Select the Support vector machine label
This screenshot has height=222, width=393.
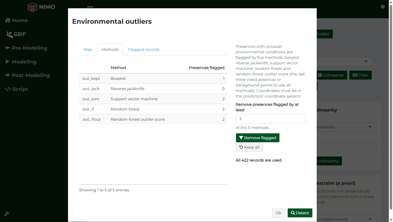pos(134,99)
